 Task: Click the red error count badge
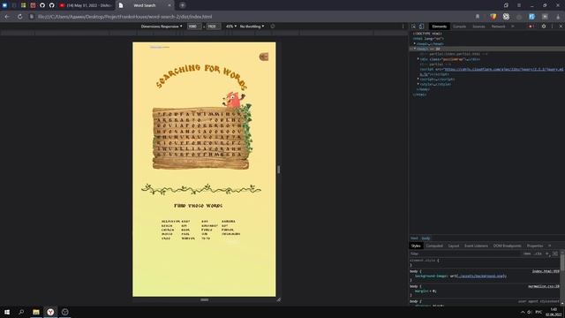531,26
